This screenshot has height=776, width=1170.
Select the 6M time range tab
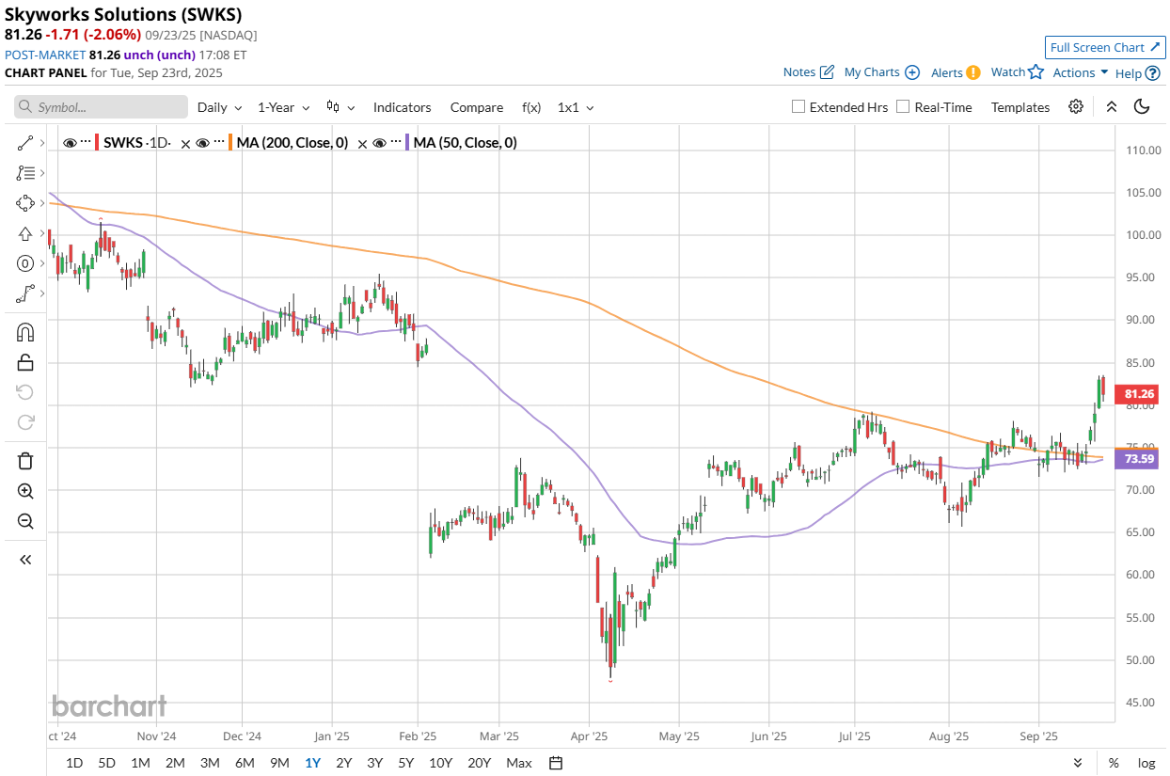tap(245, 763)
